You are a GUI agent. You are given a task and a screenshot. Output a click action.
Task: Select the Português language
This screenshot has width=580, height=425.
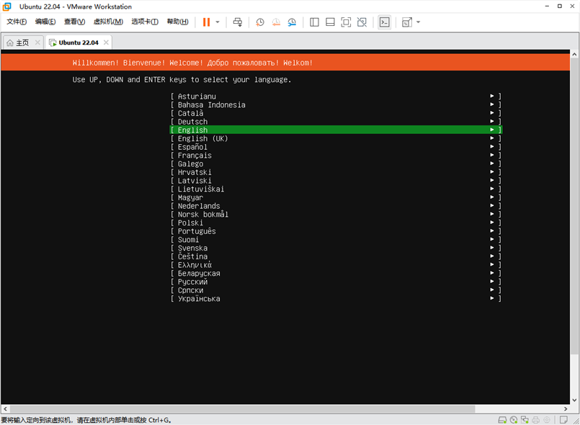coord(336,231)
